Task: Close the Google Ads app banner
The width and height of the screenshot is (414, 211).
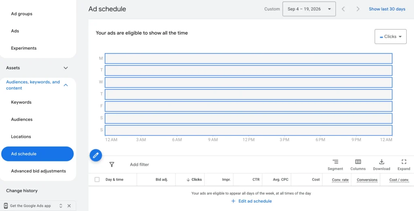Action: point(69,206)
